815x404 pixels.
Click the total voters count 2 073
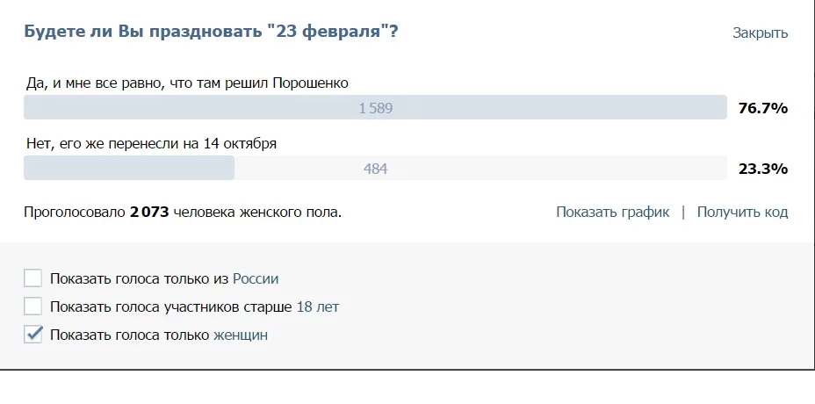point(149,212)
